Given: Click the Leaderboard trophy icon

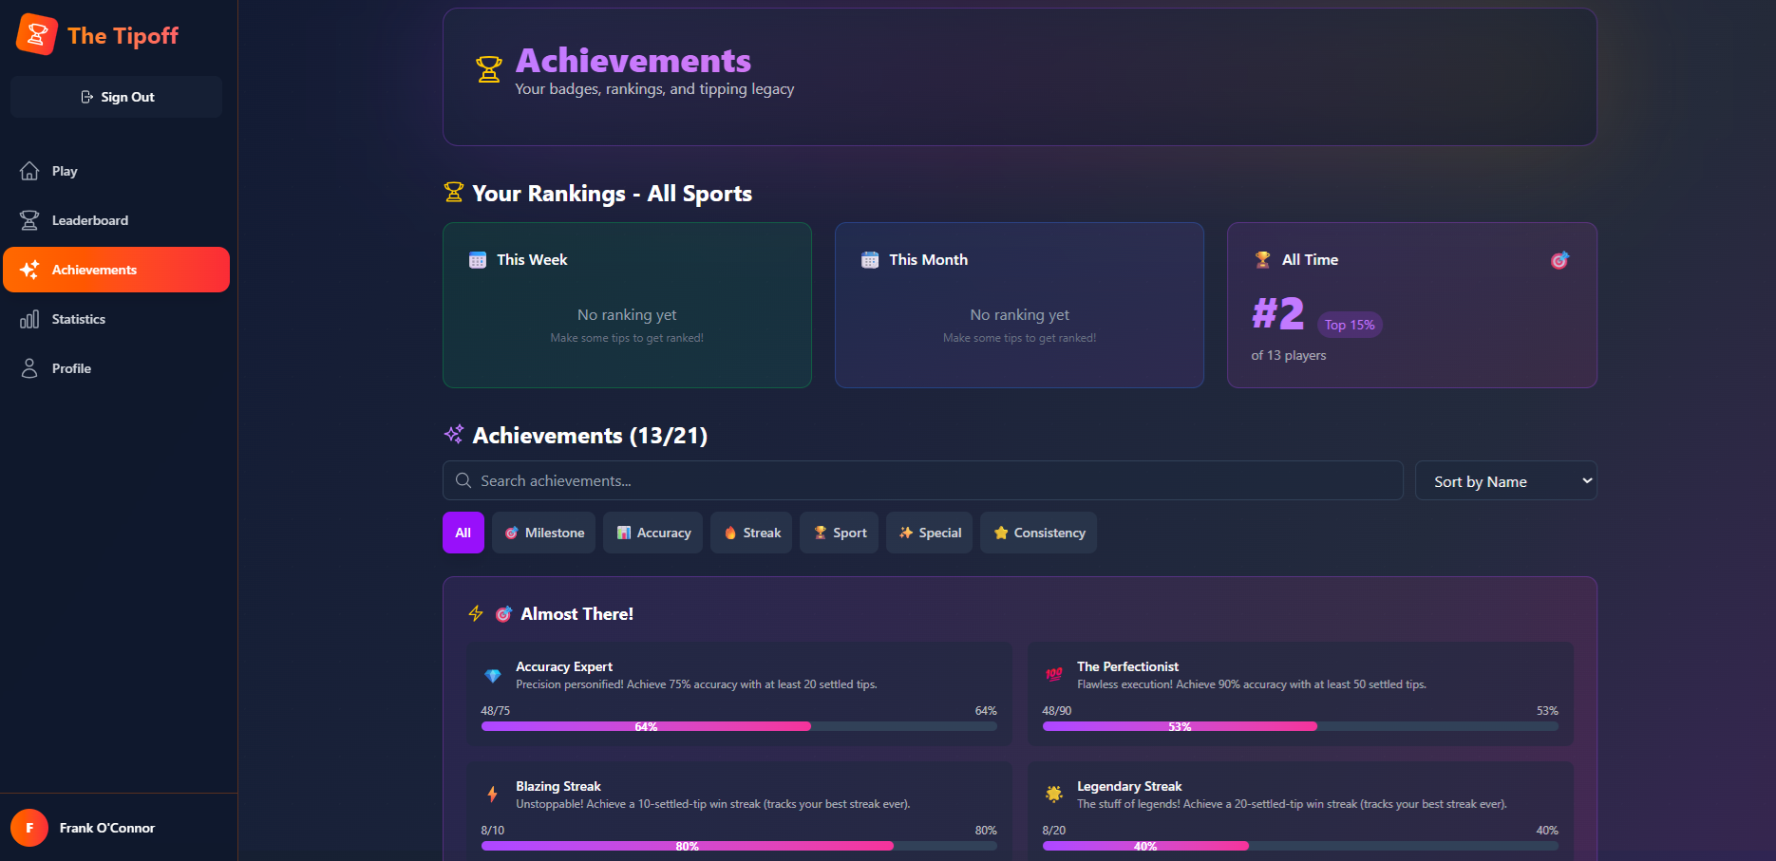Looking at the screenshot, I should click(29, 220).
